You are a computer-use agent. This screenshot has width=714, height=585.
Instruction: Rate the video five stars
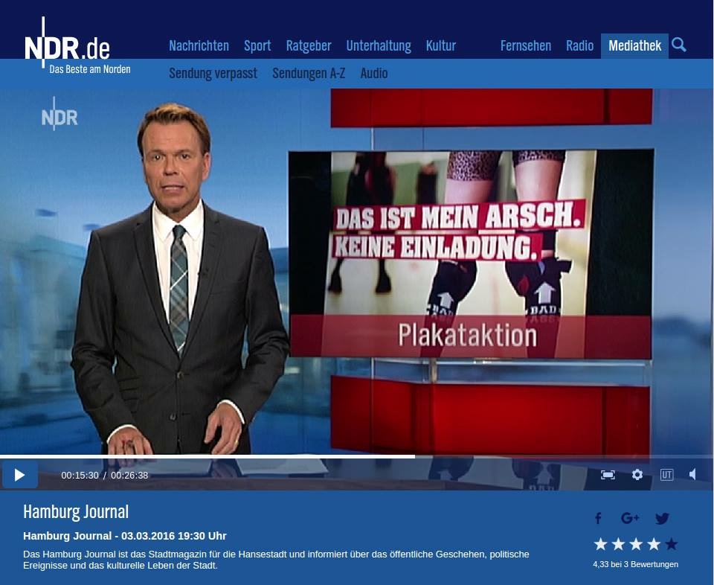[x=672, y=544]
